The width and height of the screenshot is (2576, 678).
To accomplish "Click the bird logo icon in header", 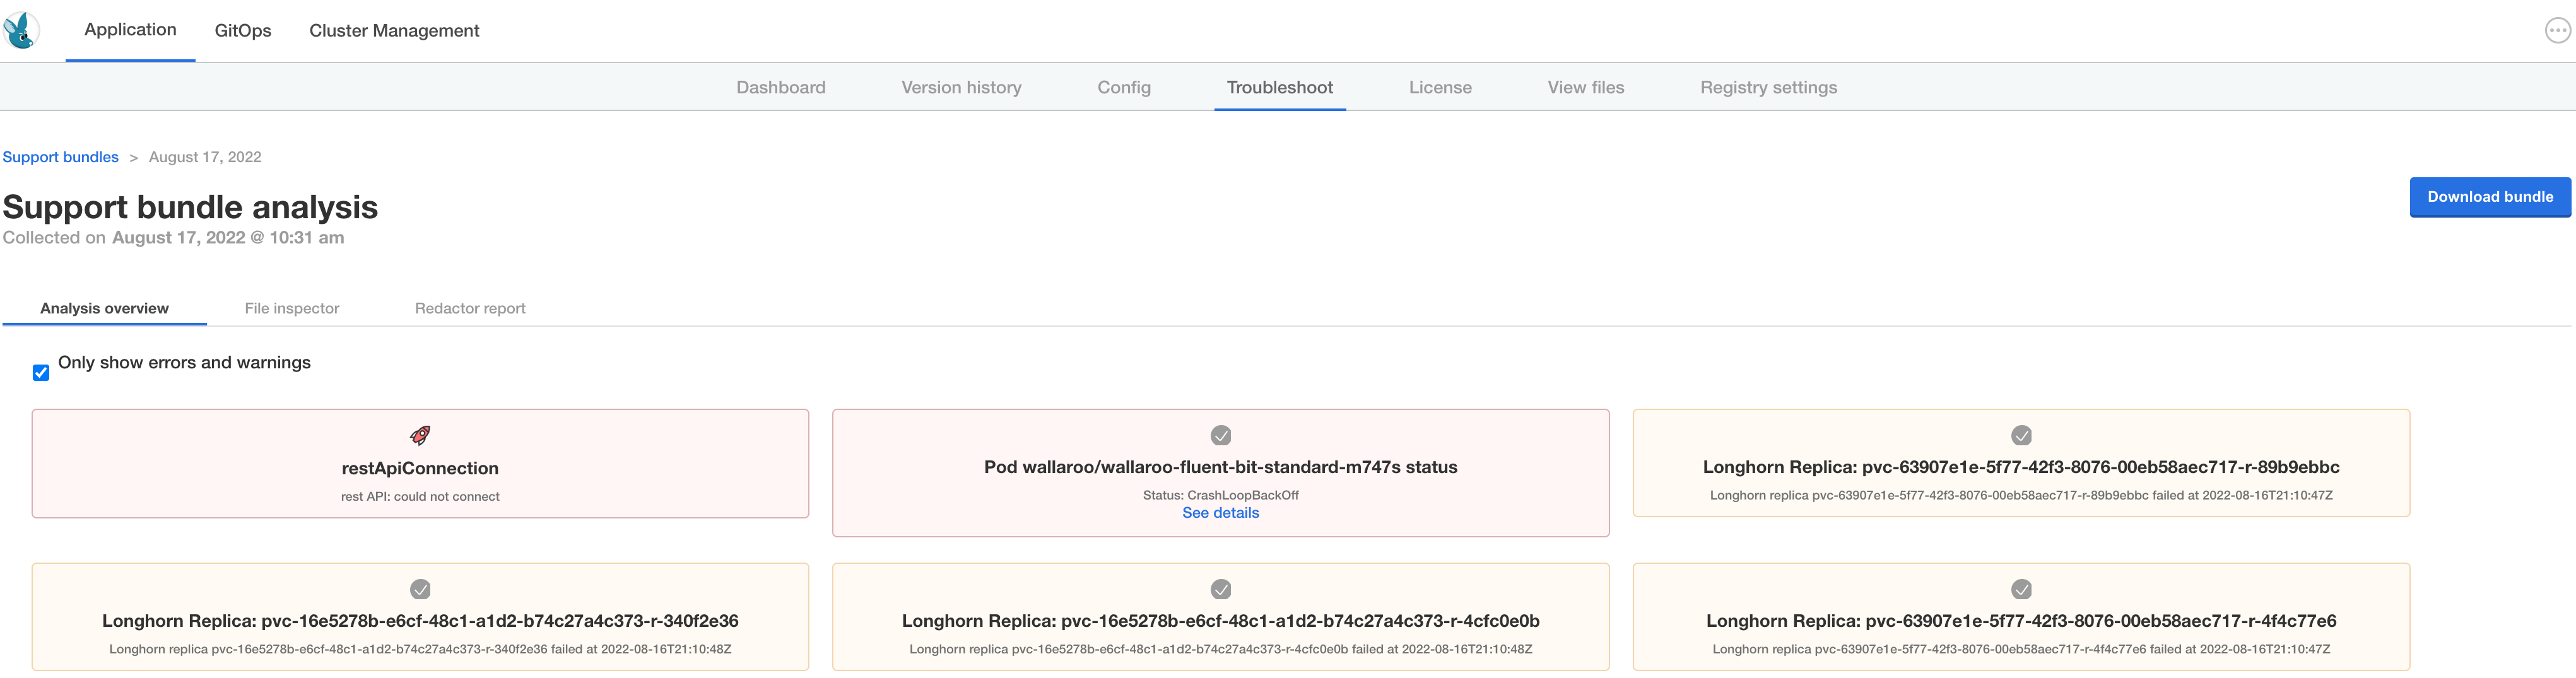I will (21, 30).
